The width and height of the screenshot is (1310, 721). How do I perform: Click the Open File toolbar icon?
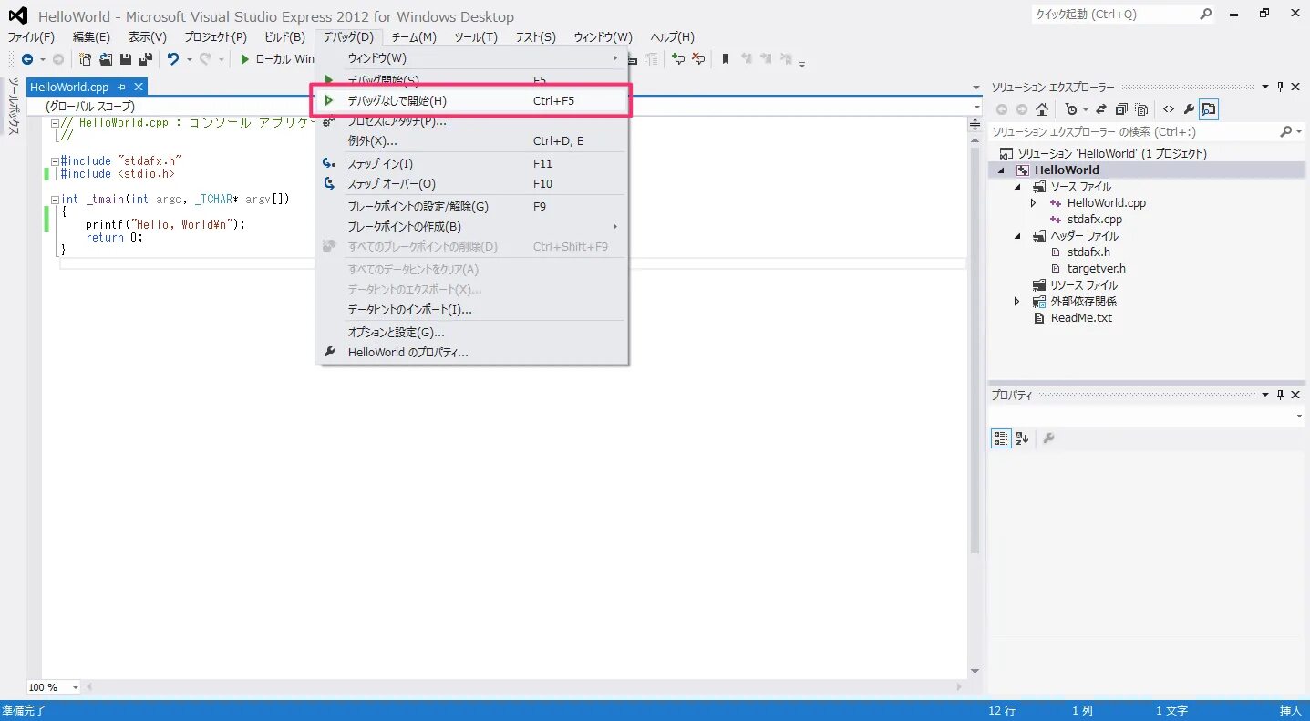coord(106,59)
